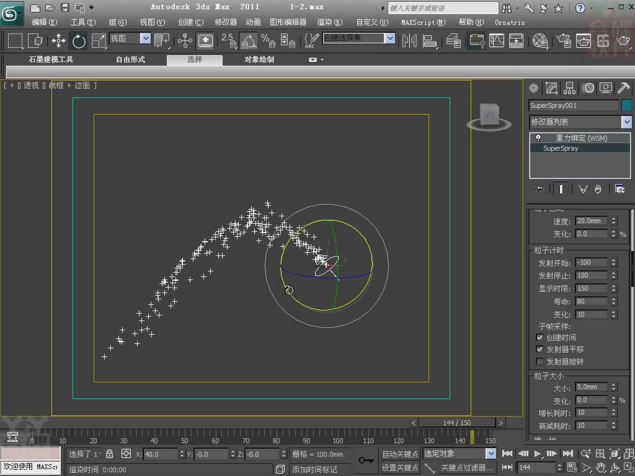Go to the start frame
Screen dimensions: 635x476
(x=507, y=454)
